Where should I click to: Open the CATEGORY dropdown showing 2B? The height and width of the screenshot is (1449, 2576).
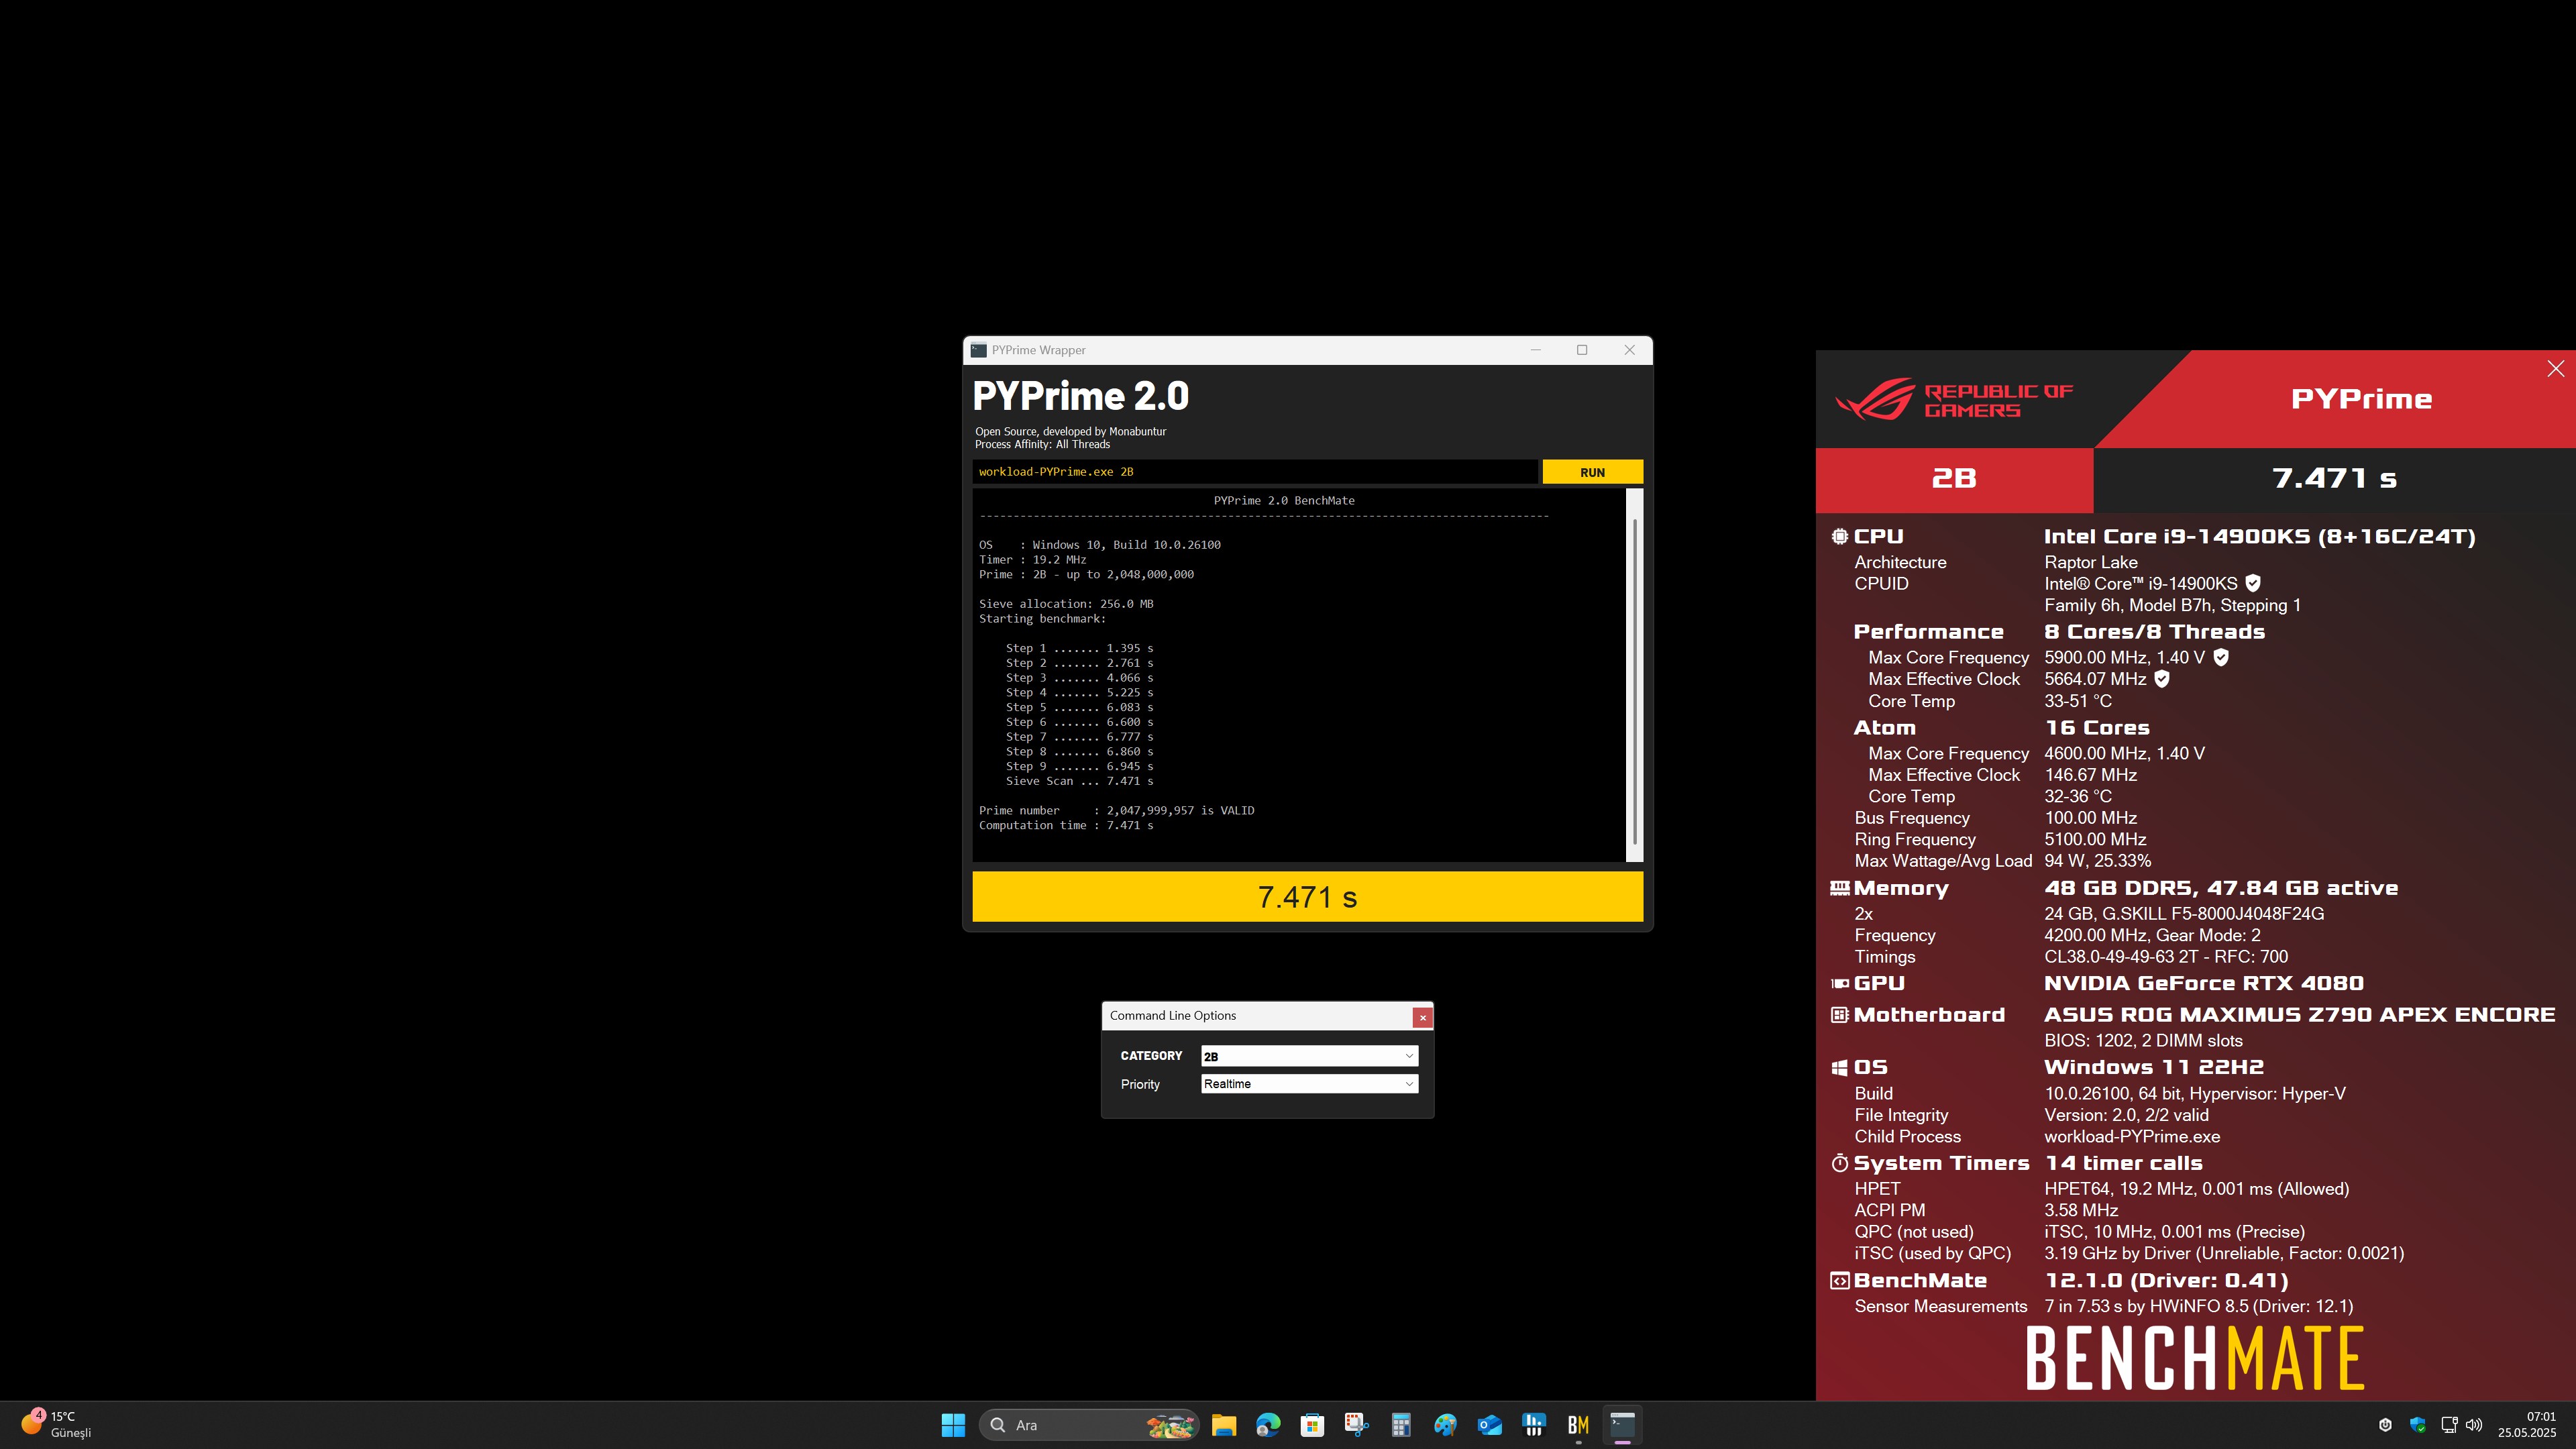1309,1056
